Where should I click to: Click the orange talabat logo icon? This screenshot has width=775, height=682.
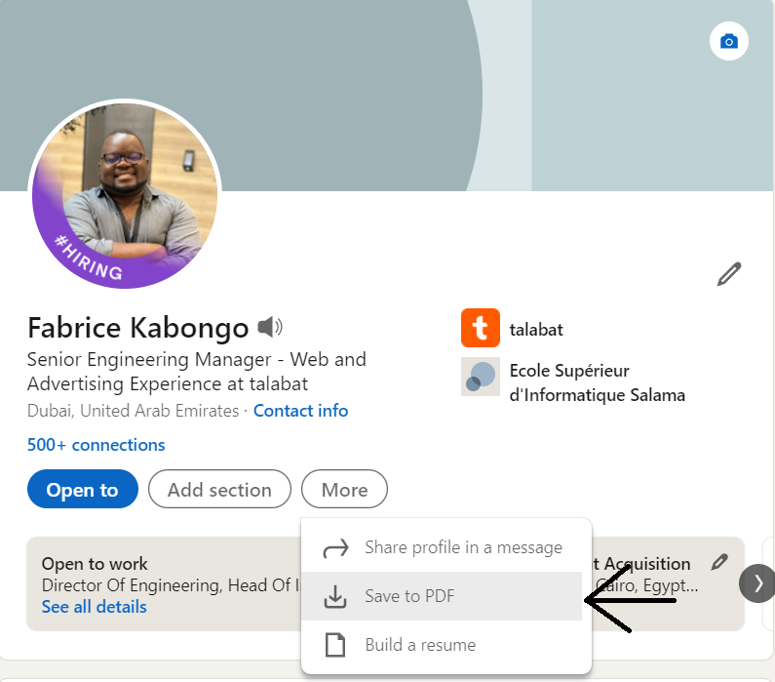[x=480, y=329]
